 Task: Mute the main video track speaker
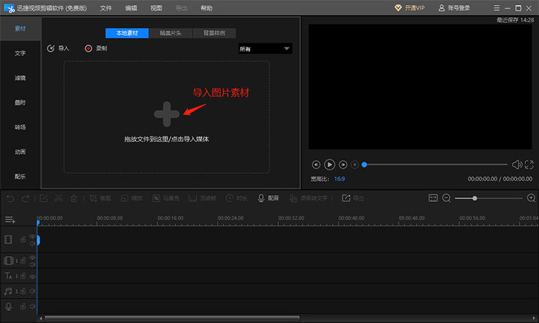[32, 243]
